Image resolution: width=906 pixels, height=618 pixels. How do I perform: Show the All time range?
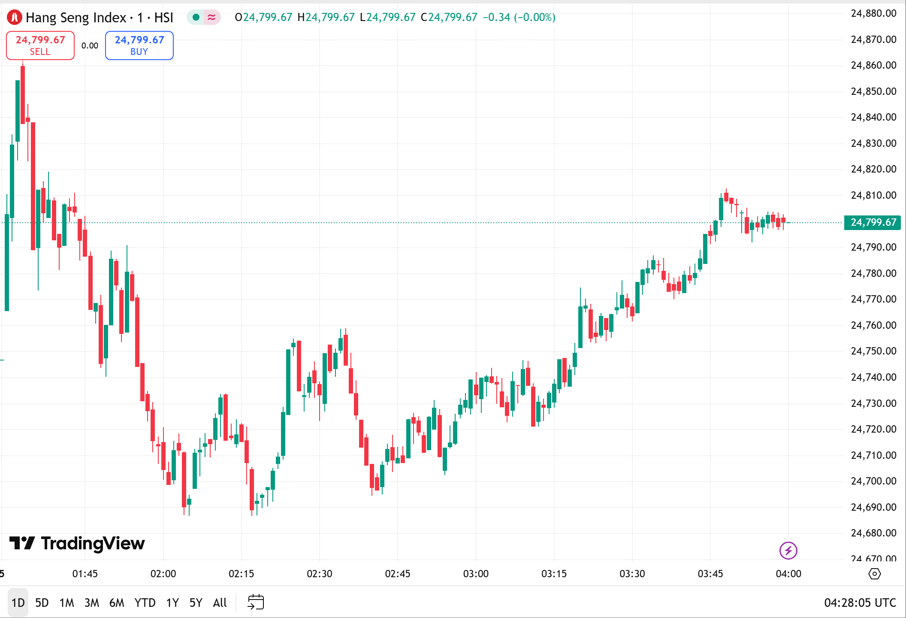tap(220, 603)
